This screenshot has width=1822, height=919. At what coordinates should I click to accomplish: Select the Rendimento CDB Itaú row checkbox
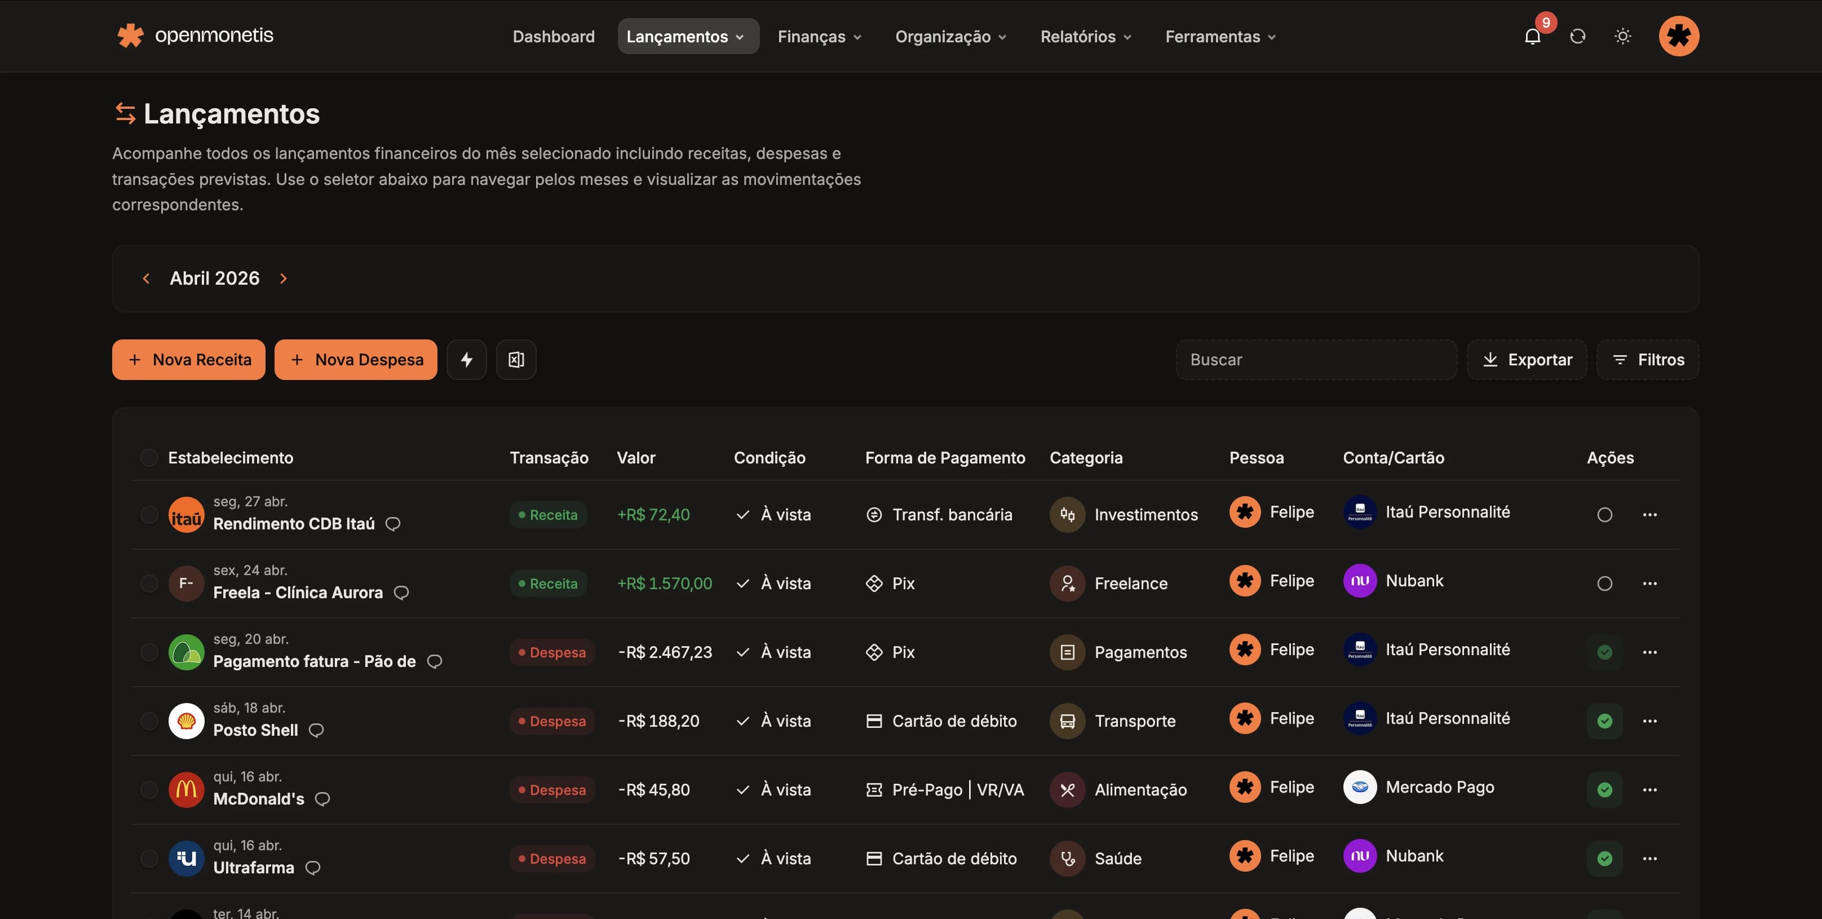[x=149, y=514]
